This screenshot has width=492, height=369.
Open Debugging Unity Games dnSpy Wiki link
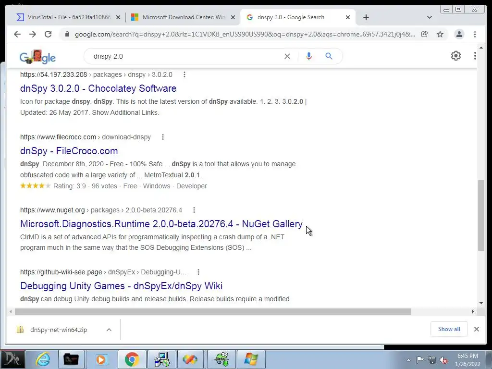(x=122, y=286)
